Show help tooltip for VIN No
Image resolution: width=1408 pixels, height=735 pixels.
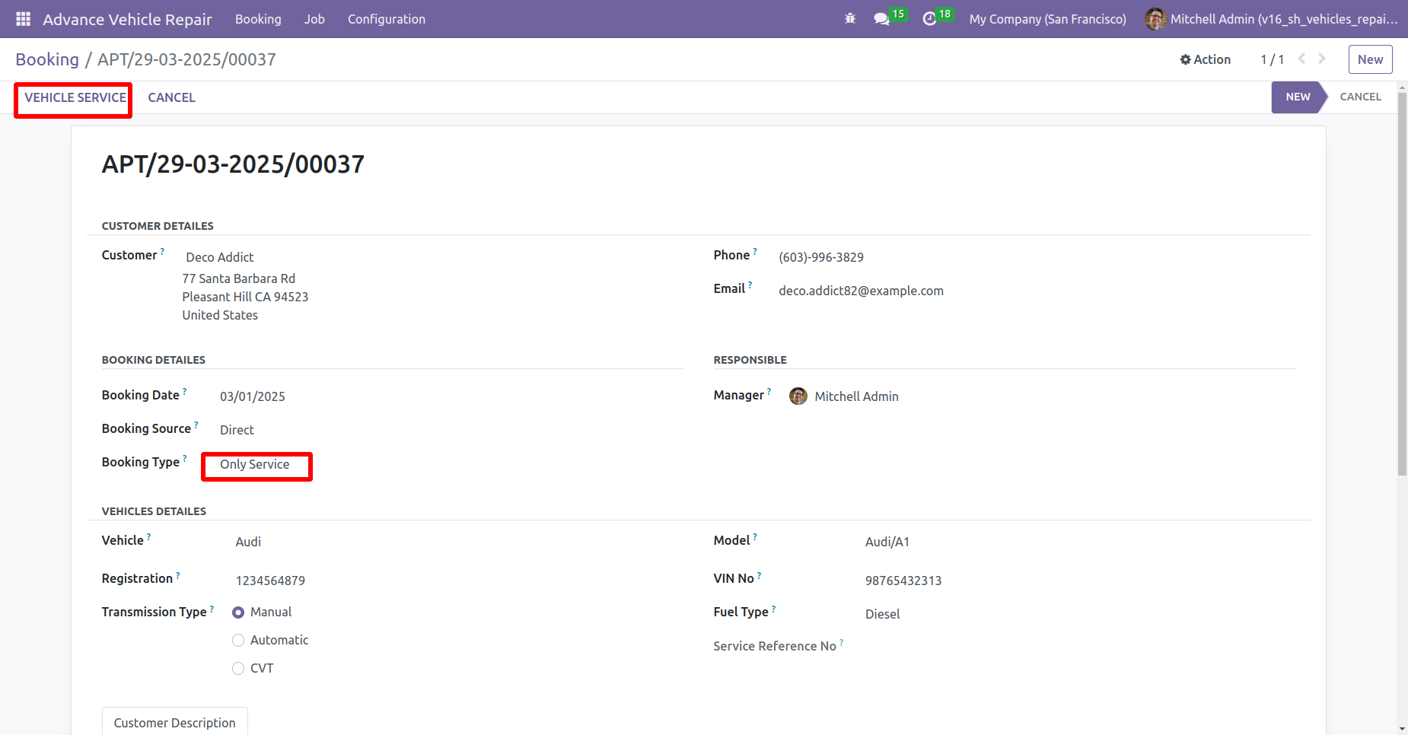[x=759, y=575]
